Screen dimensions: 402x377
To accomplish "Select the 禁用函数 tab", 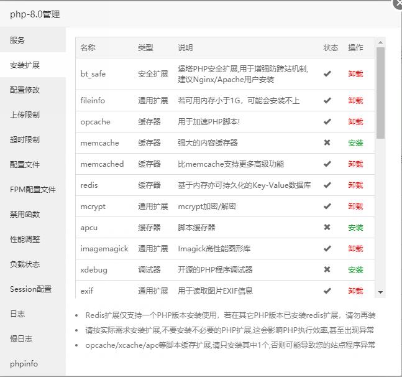I will tap(33, 214).
